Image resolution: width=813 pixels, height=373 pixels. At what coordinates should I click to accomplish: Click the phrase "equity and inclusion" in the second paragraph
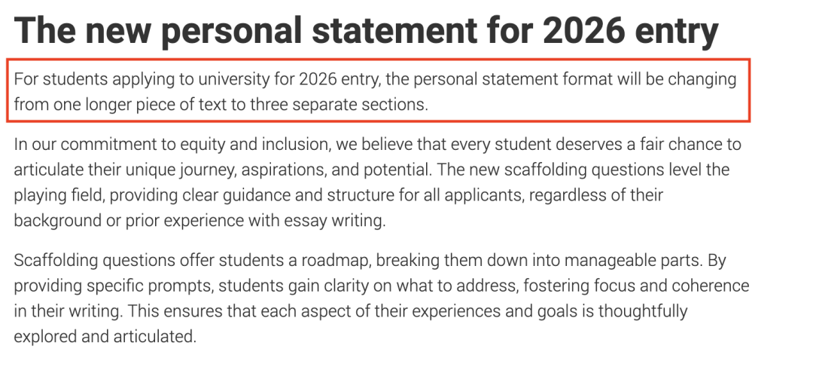pos(254,144)
